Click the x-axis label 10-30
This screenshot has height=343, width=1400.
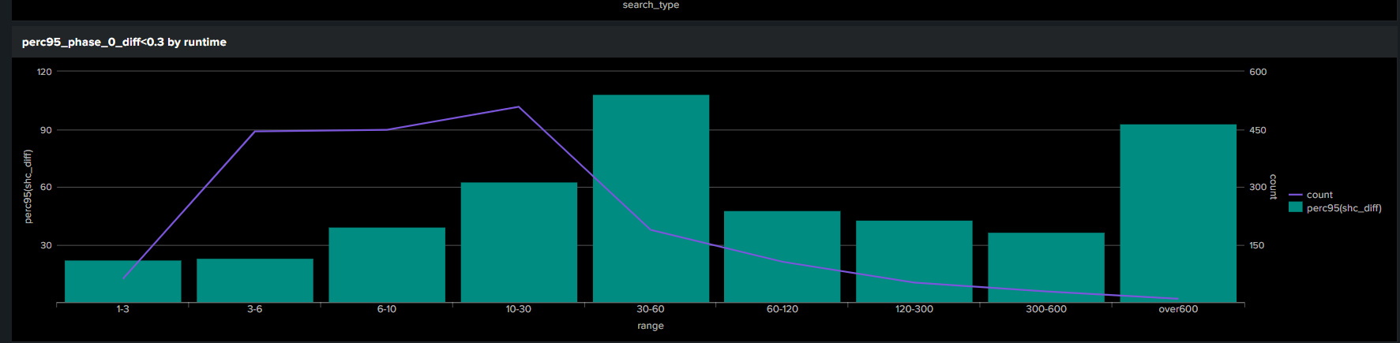[x=519, y=309]
